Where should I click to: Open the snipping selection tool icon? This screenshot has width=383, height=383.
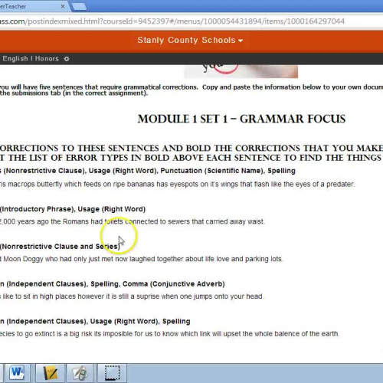pos(112,373)
